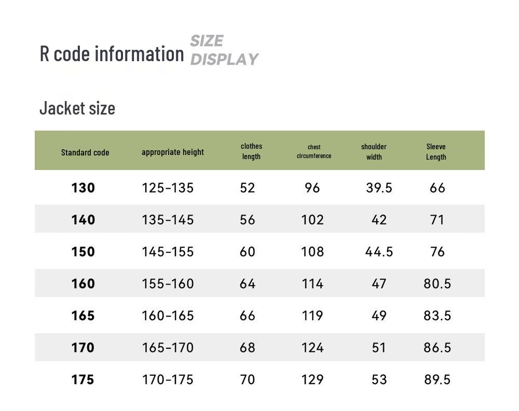
Task: Select the 130 standard code cell
Action: pos(83,188)
